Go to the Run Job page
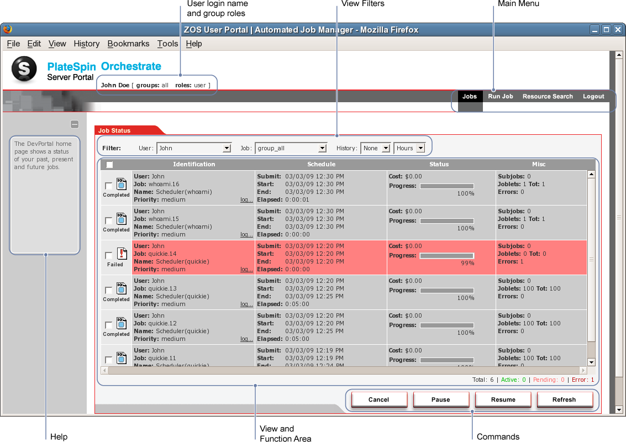The height and width of the screenshot is (442, 626). [x=500, y=96]
